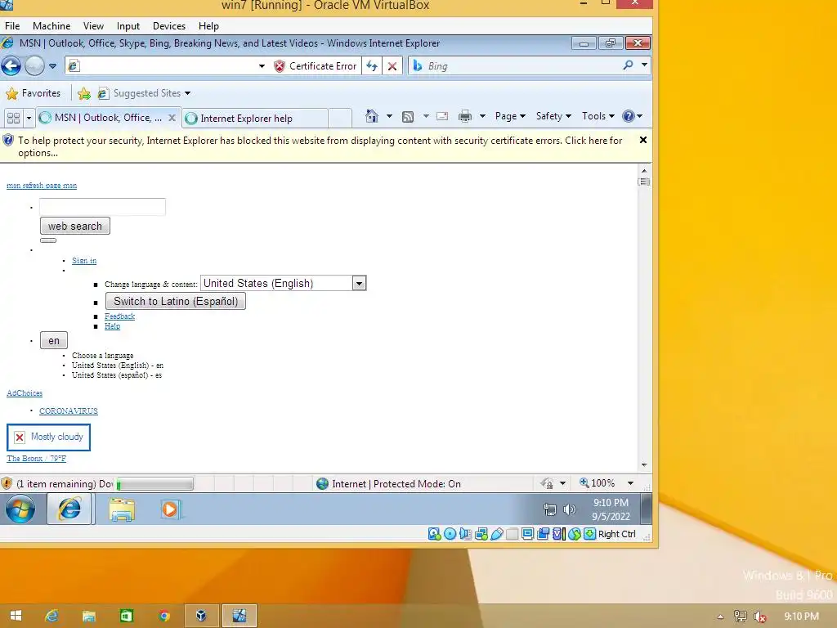Screen dimensions: 837x628
Task: Open Windows Explorer folder in guest taskbar
Action: 122,509
